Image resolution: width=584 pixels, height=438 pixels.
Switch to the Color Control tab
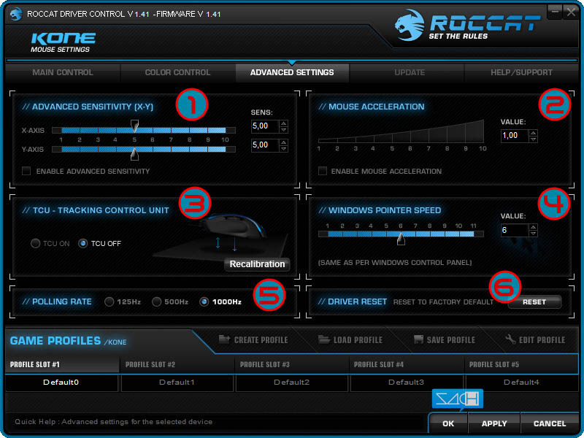(x=177, y=72)
